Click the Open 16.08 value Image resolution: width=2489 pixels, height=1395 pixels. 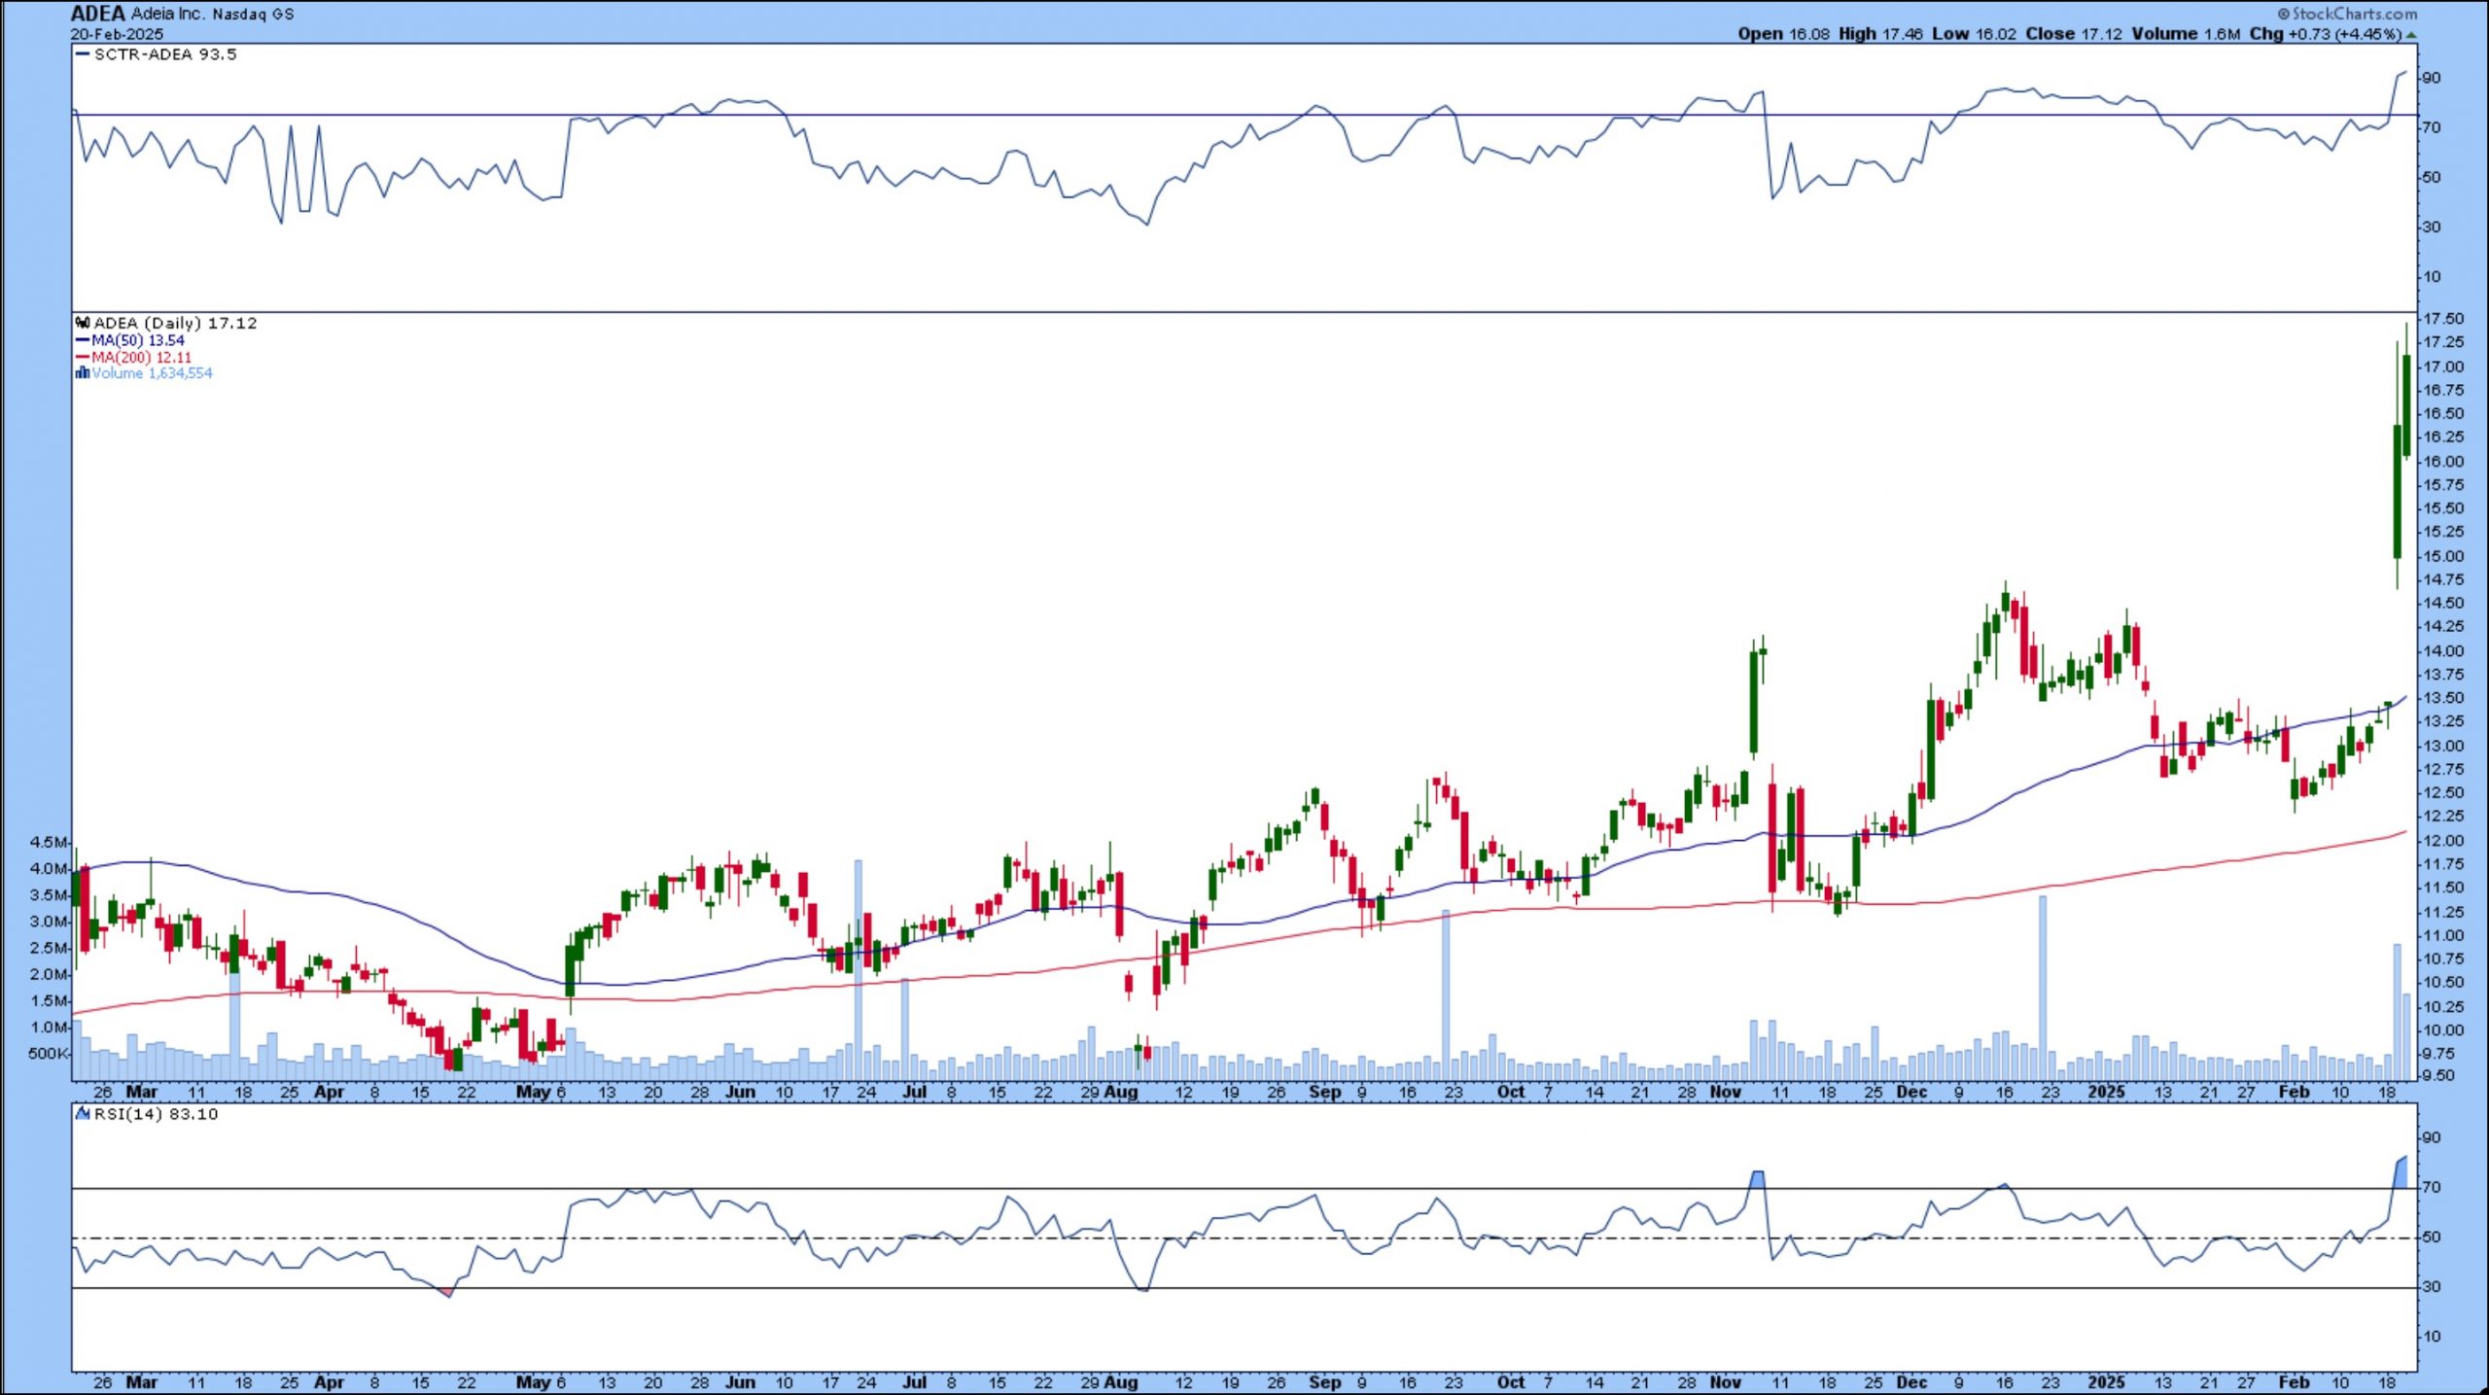tap(1783, 34)
